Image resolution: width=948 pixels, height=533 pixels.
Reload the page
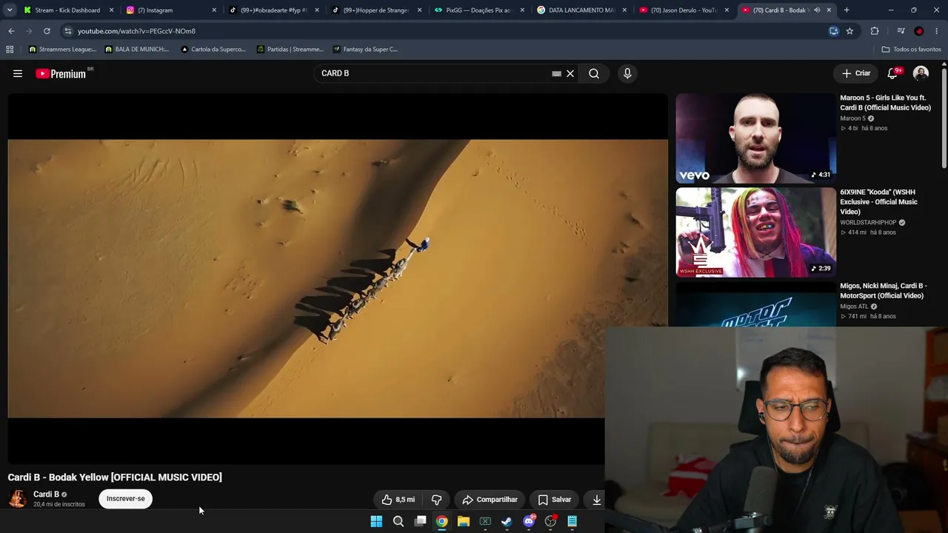click(47, 31)
